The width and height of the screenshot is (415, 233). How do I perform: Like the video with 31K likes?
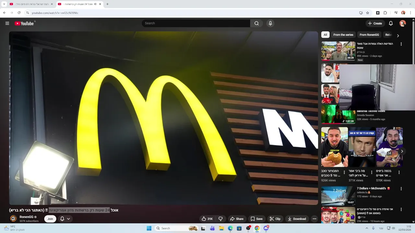[207, 219]
